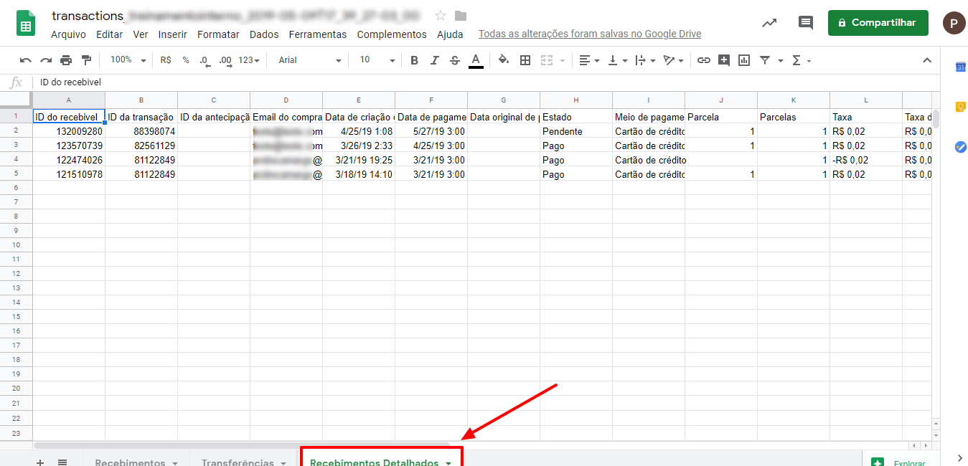The width and height of the screenshot is (968, 466).
Task: Open the activity dashboard trend icon
Action: [x=769, y=23]
